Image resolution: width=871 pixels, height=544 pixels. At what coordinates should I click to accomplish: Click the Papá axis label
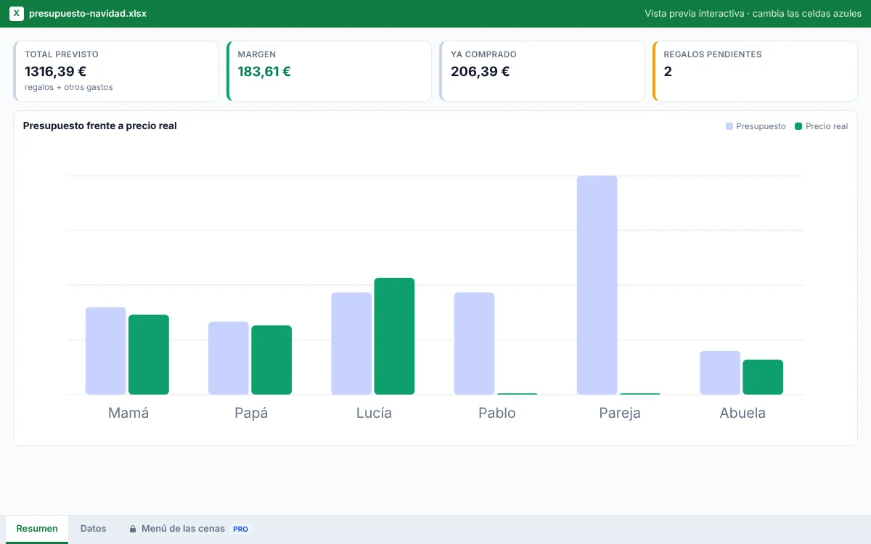(251, 413)
